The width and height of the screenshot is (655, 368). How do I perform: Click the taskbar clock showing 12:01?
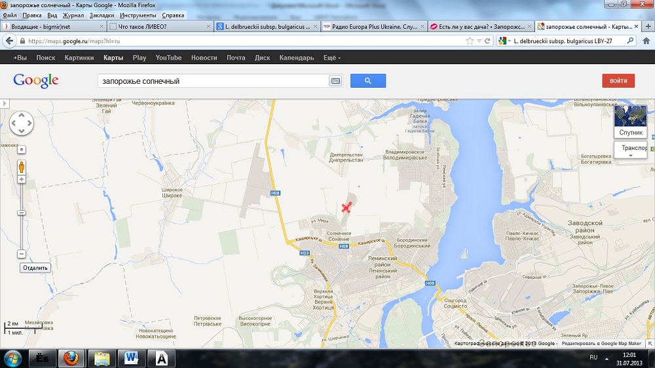(x=629, y=359)
